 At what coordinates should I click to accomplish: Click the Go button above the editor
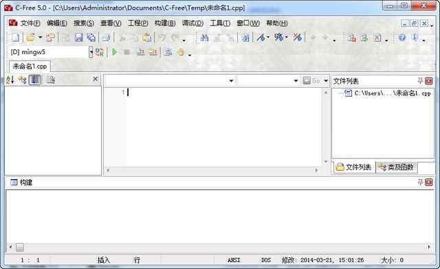[x=311, y=81]
